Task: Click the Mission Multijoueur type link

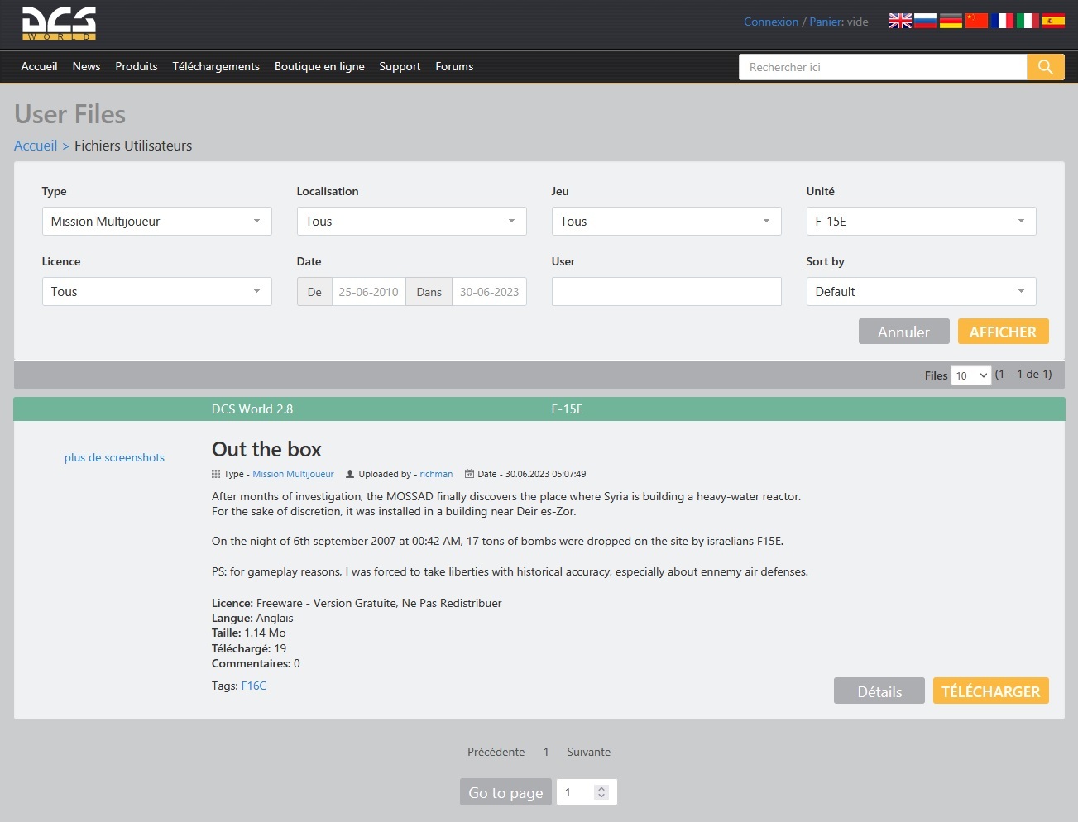Action: [x=294, y=475]
